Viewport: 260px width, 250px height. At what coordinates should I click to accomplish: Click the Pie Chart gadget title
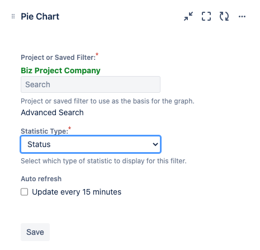(x=40, y=16)
